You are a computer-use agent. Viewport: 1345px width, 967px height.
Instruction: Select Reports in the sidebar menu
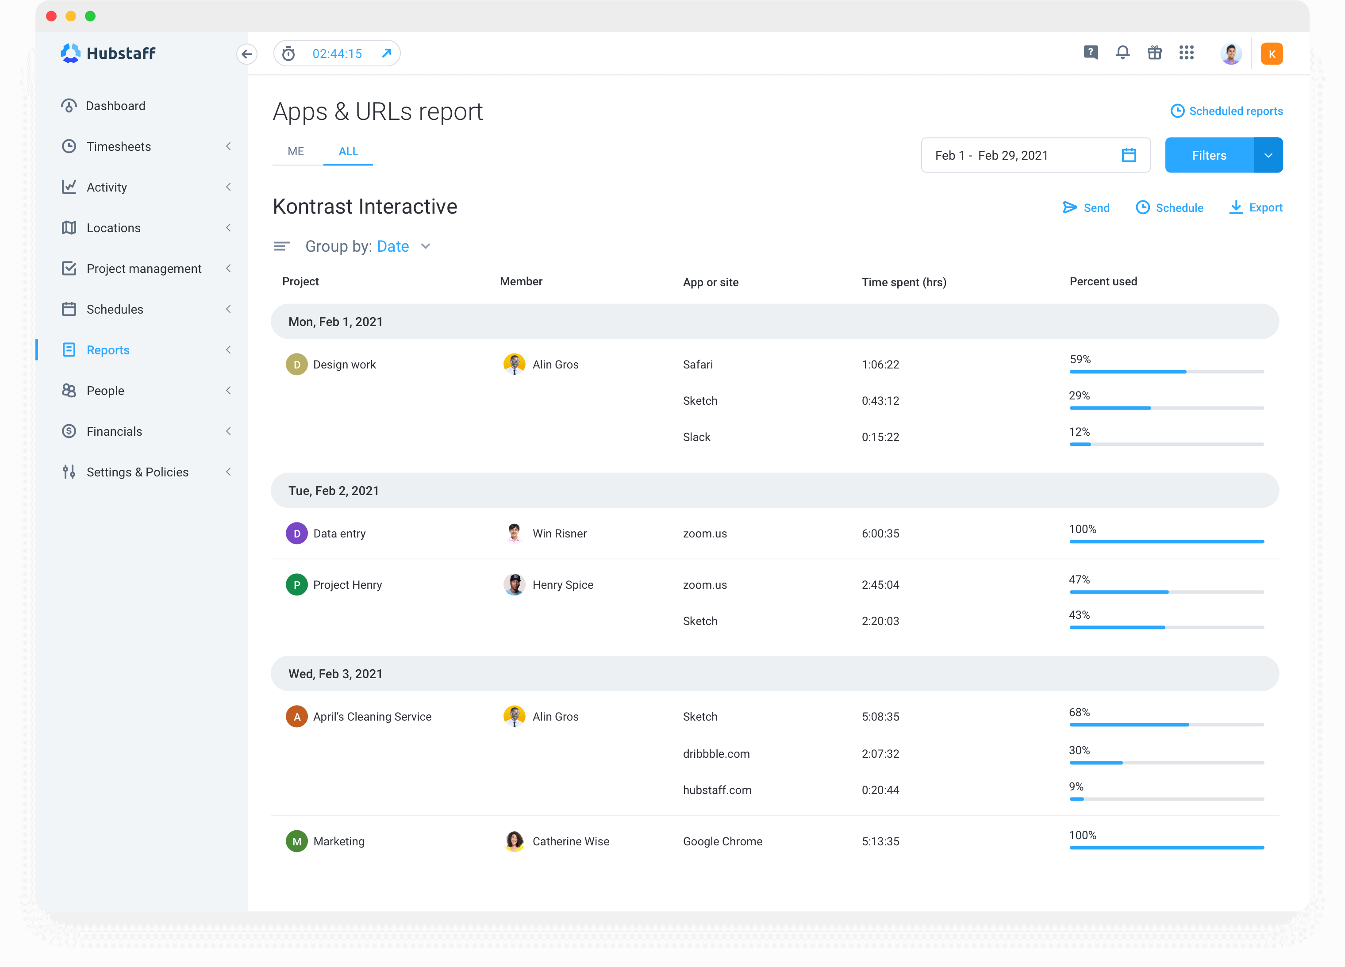click(108, 350)
